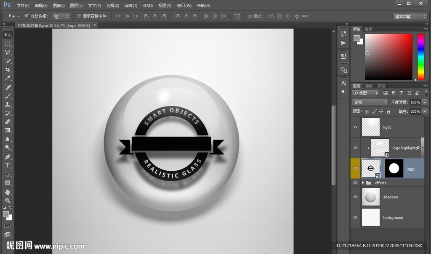Open the blend mode 正常 dropdown

(370, 102)
